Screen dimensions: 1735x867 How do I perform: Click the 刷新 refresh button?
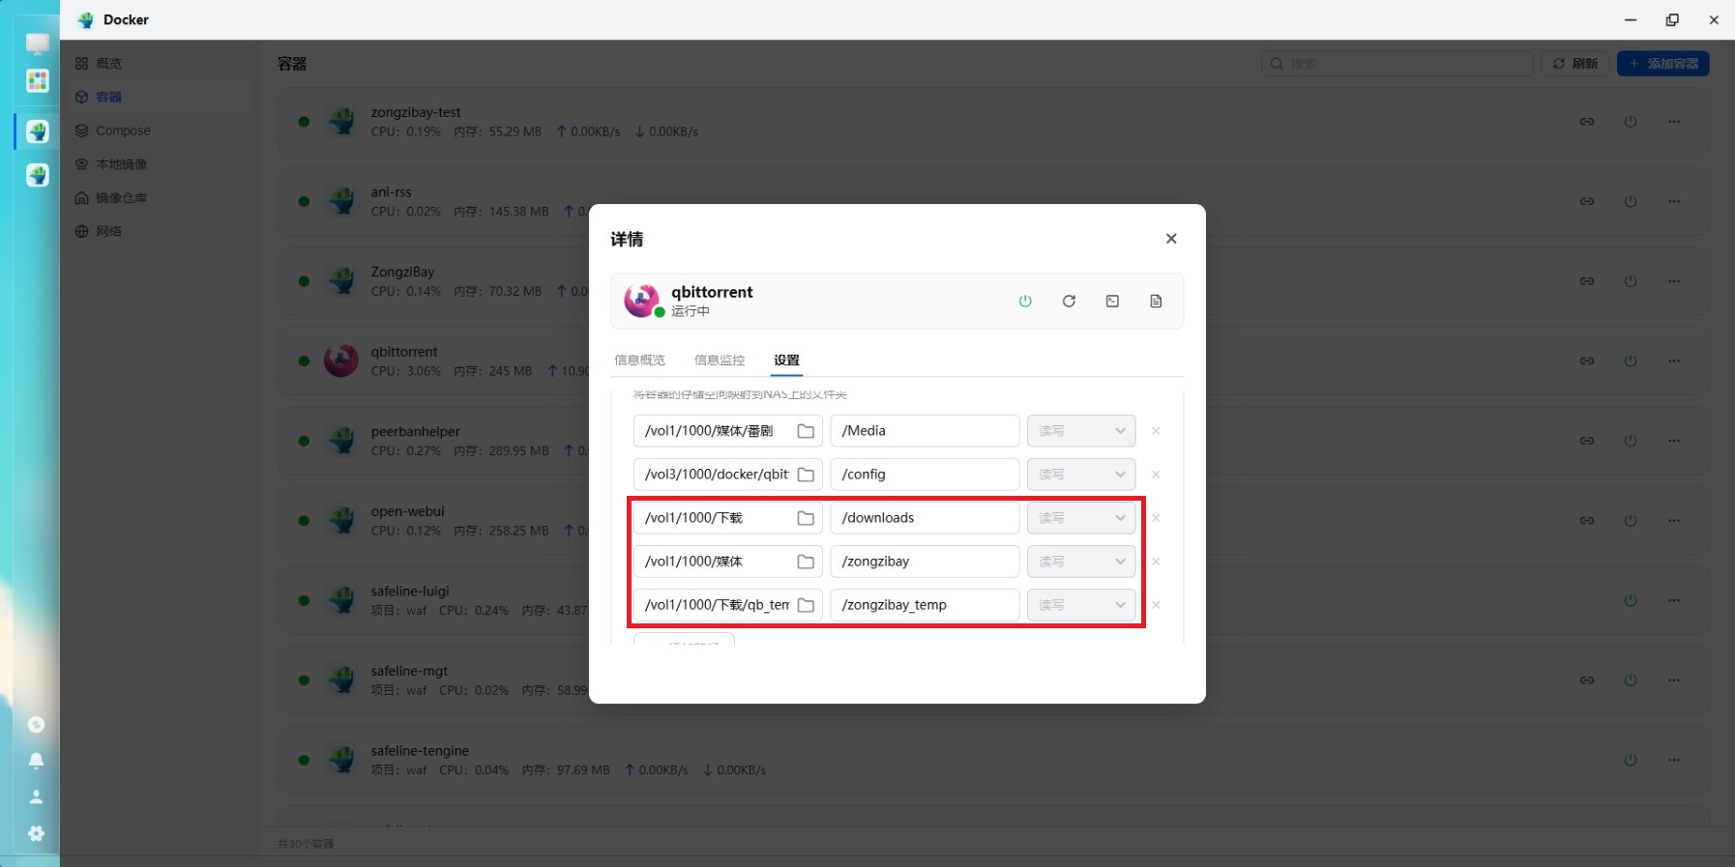click(1574, 64)
